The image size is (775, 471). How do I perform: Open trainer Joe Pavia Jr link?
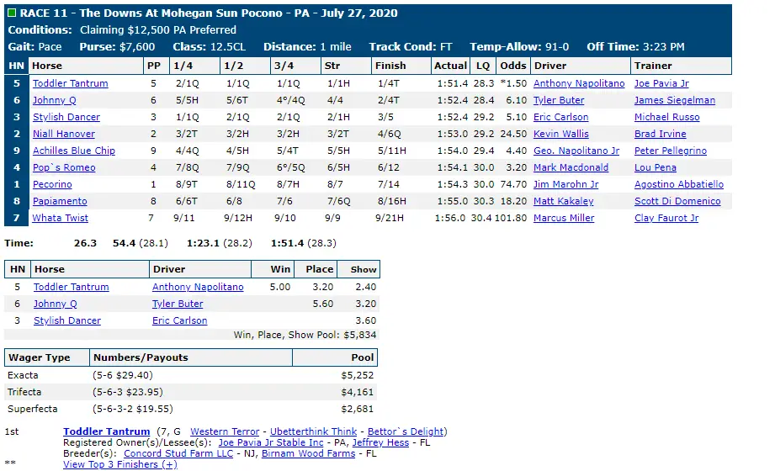click(661, 83)
